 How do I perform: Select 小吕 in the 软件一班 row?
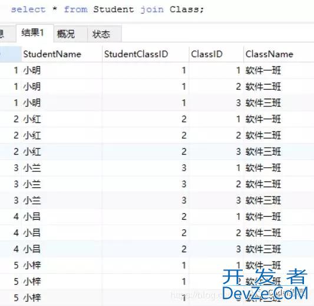click(32, 217)
